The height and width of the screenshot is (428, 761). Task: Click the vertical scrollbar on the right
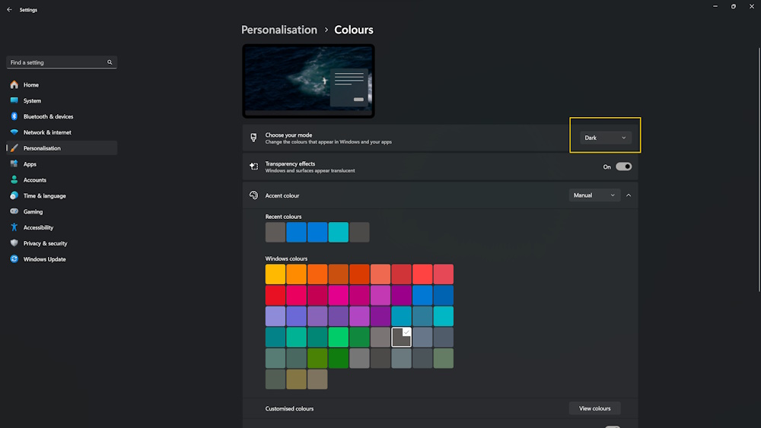click(759, 170)
